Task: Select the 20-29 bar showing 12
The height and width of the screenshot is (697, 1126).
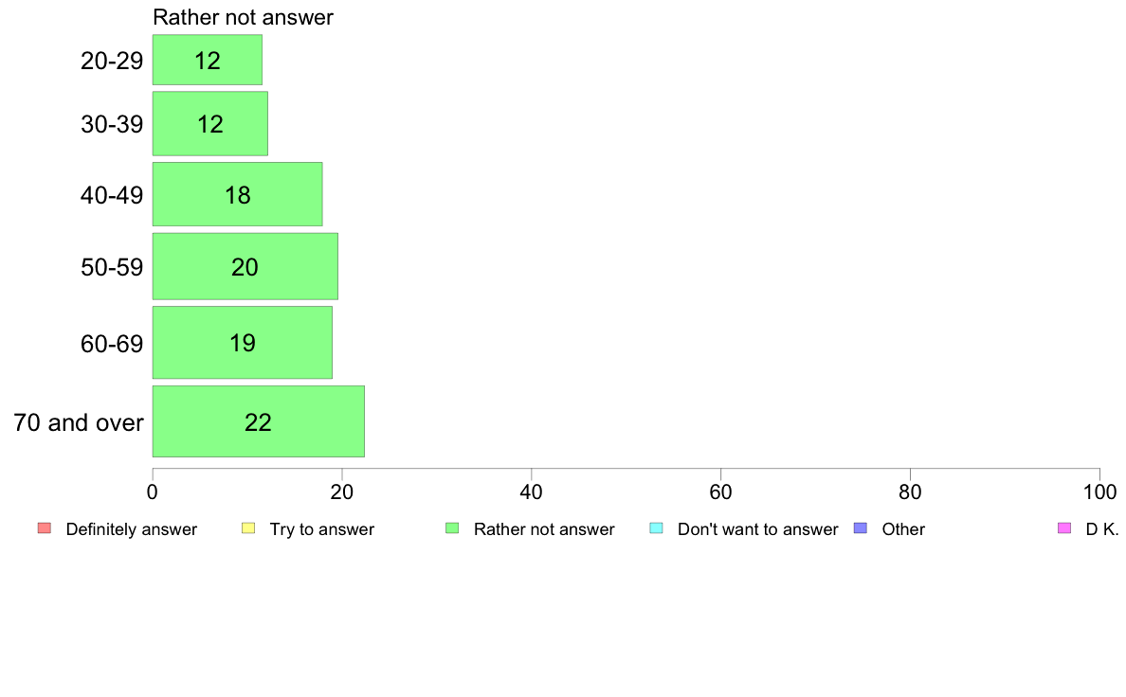Action: (x=207, y=61)
